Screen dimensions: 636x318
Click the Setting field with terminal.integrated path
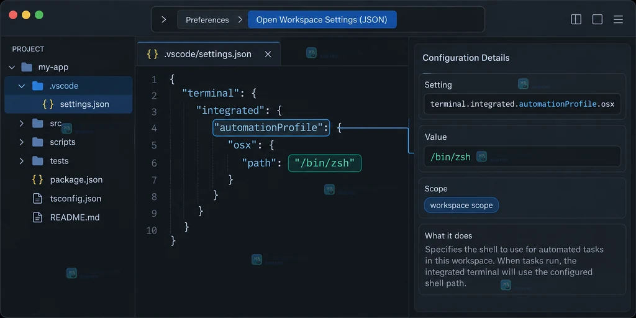click(x=522, y=104)
